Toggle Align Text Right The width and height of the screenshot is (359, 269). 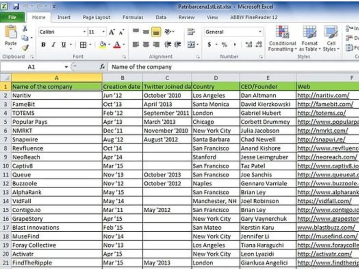pyautogui.click(x=156, y=44)
